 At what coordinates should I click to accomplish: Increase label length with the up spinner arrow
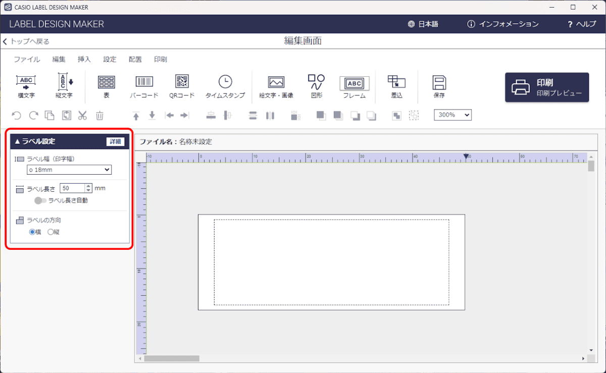point(89,186)
